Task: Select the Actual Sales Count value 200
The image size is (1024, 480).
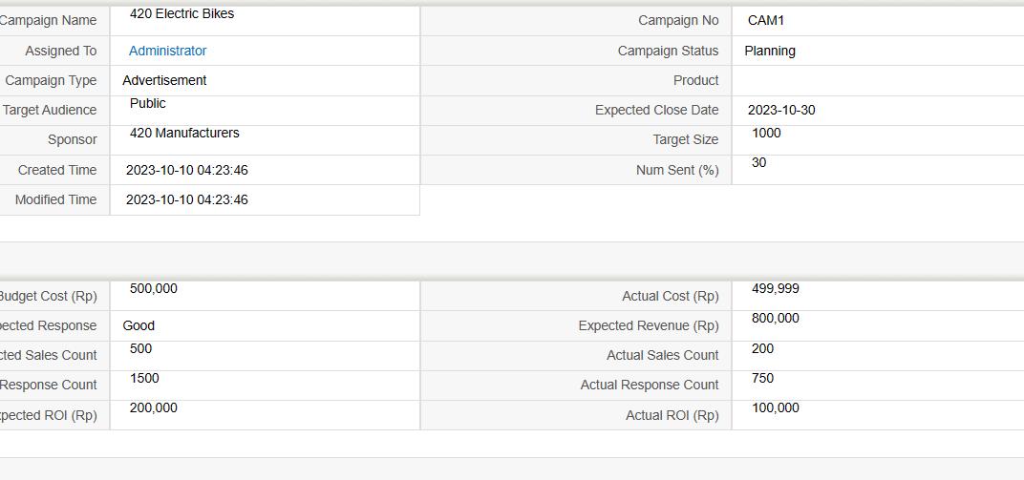Action: point(763,348)
